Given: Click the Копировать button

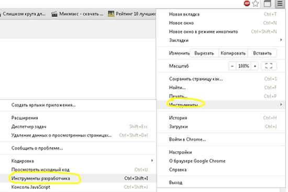Looking at the screenshot, I should pos(233,53).
